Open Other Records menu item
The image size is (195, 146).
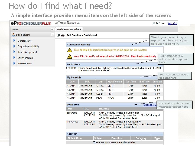(x=25, y=58)
